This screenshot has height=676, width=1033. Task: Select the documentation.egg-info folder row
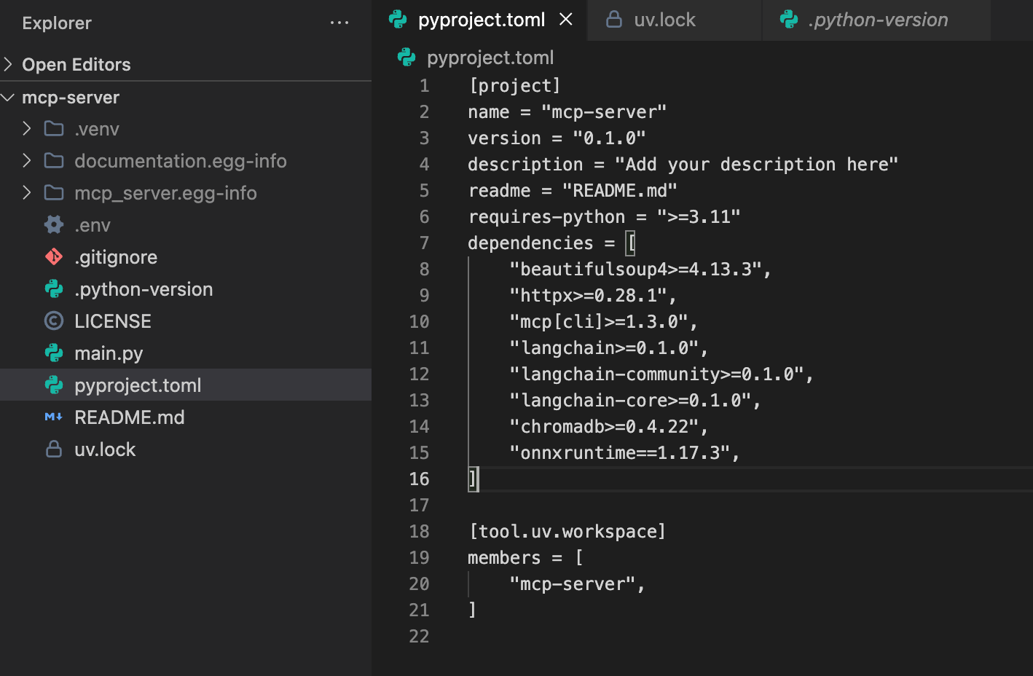tap(186, 160)
